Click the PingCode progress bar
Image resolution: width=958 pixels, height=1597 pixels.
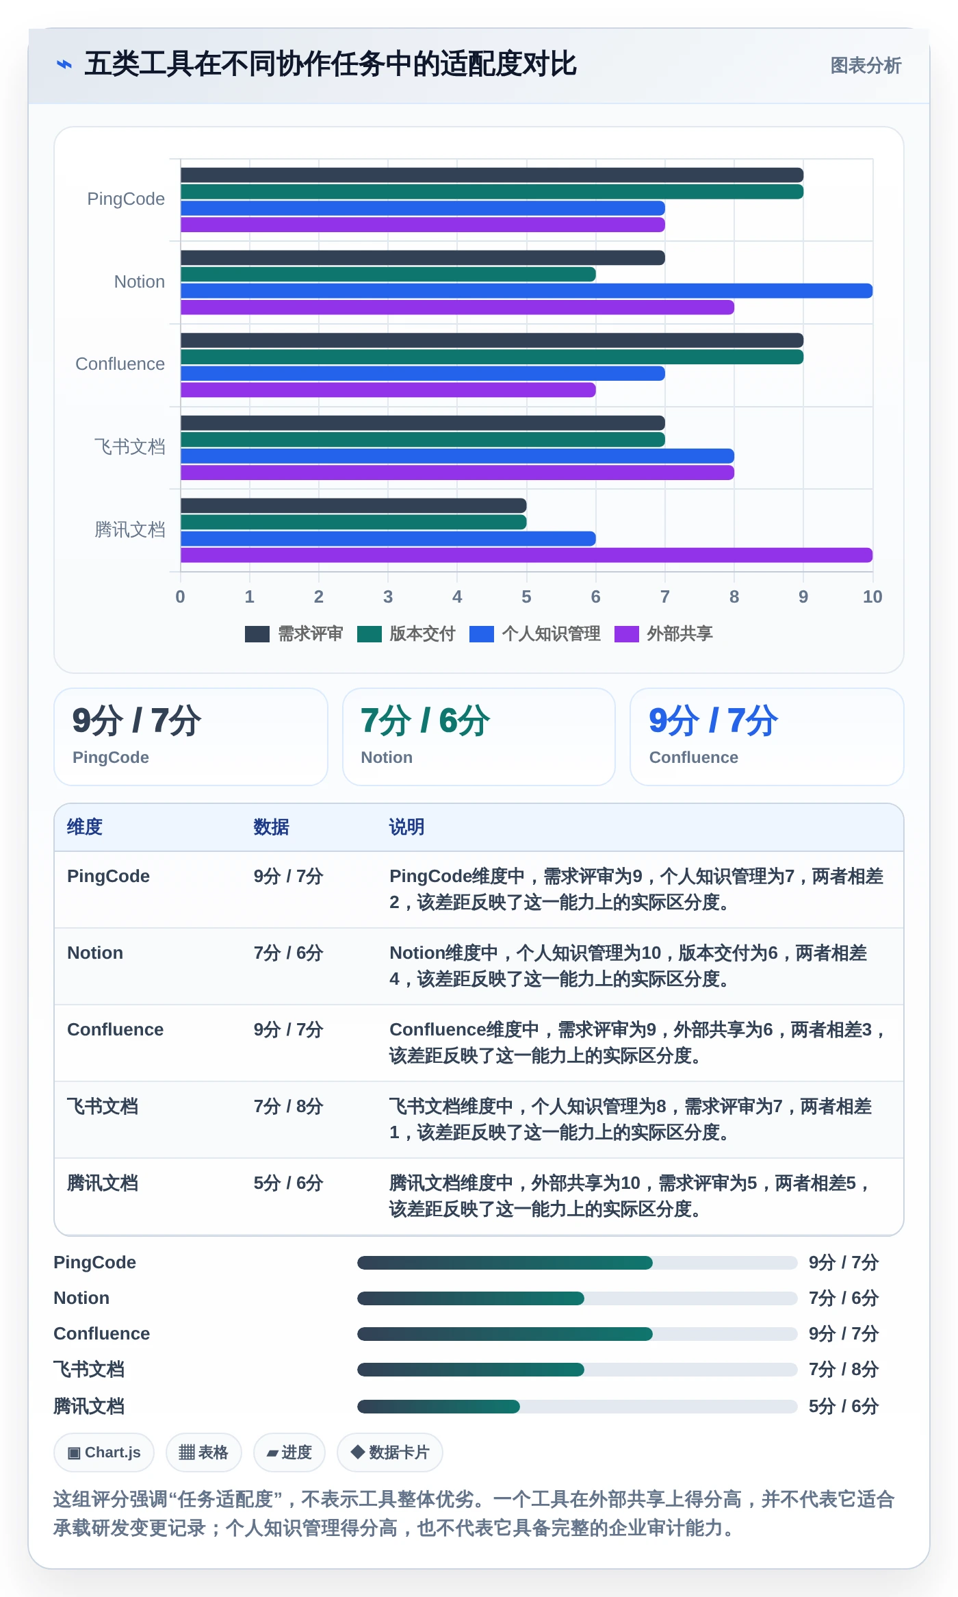click(577, 1263)
